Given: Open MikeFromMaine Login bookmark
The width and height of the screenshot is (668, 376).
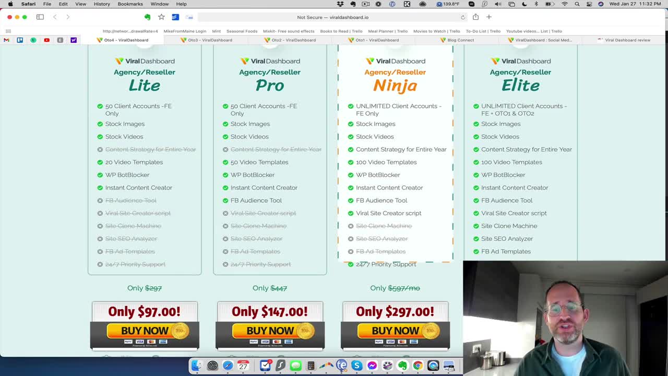Looking at the screenshot, I should (x=185, y=31).
